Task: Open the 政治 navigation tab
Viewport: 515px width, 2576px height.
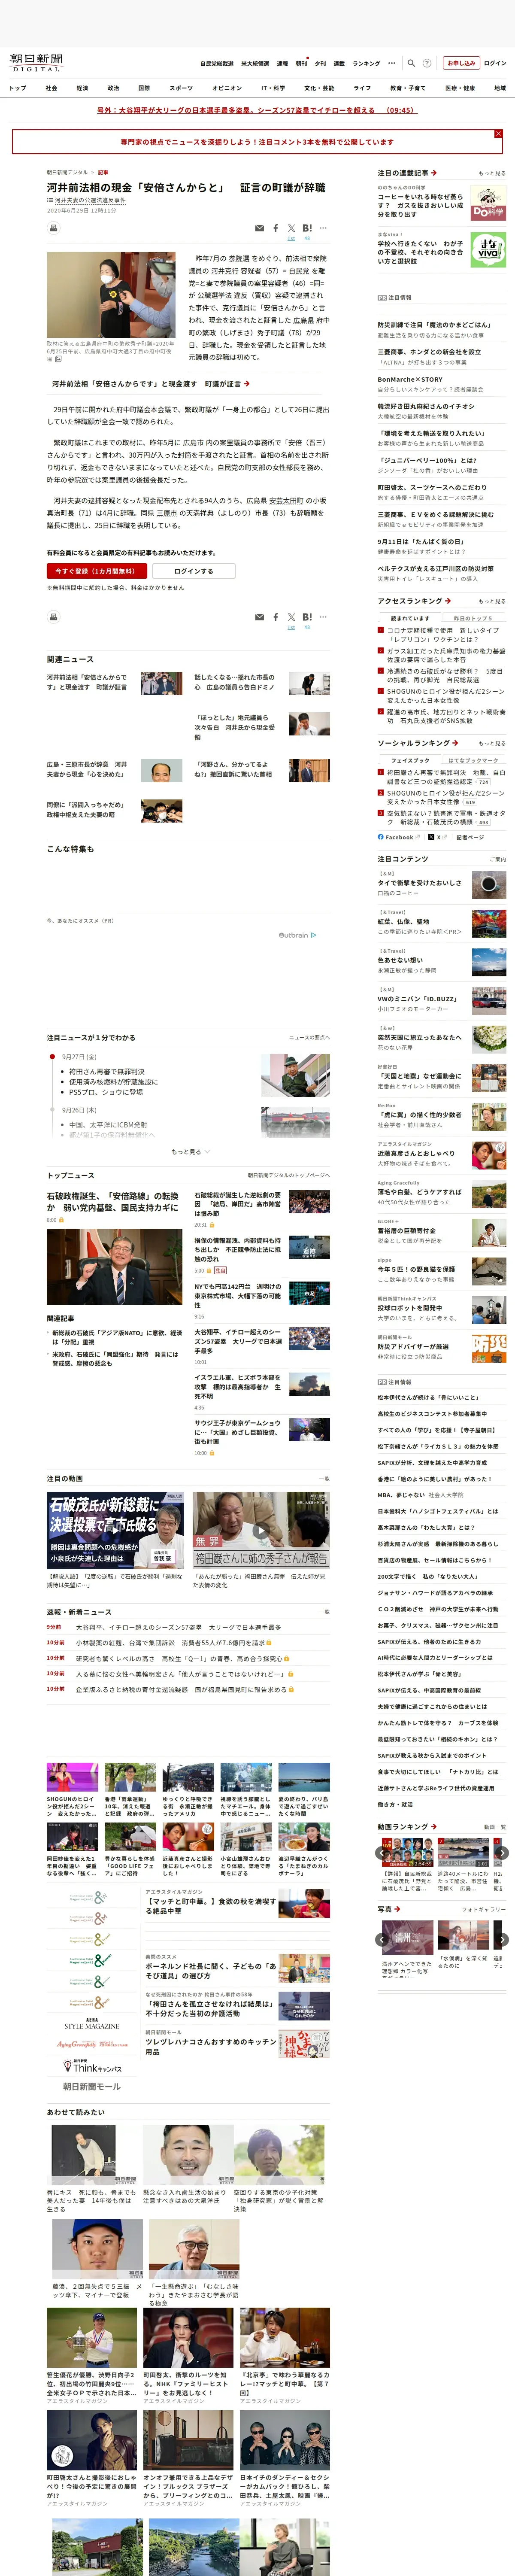Action: pos(113,88)
